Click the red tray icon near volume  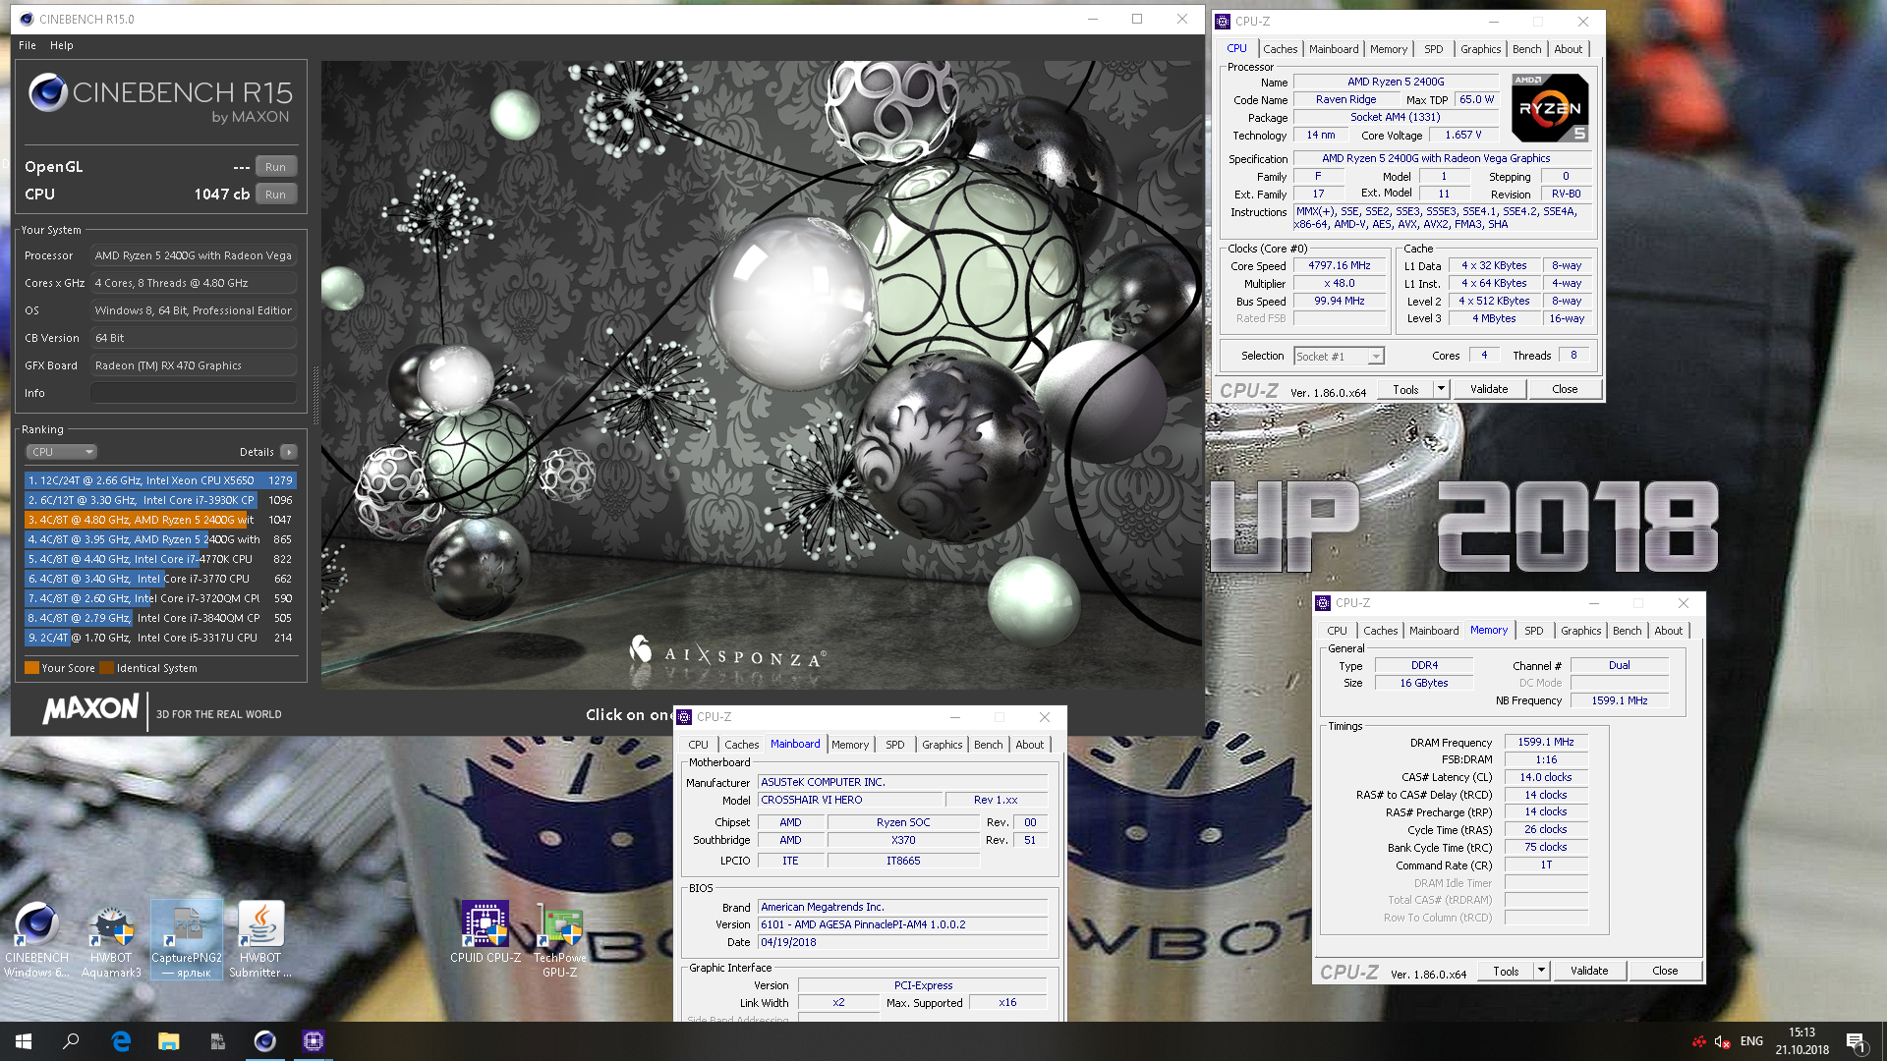pos(1699,1041)
